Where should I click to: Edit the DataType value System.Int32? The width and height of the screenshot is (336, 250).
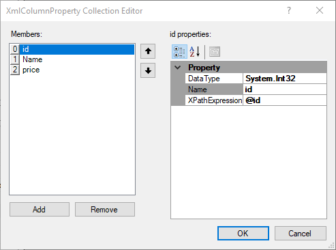[x=285, y=79]
